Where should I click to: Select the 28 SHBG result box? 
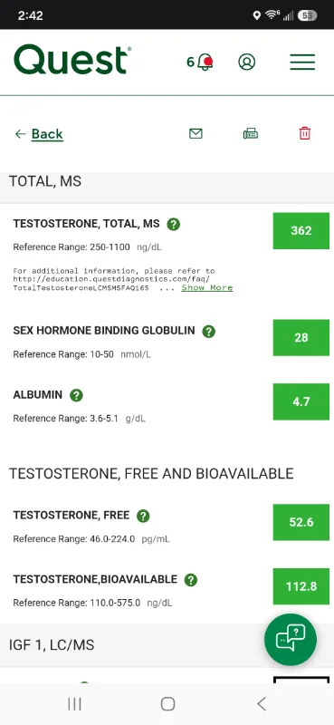[x=301, y=337]
